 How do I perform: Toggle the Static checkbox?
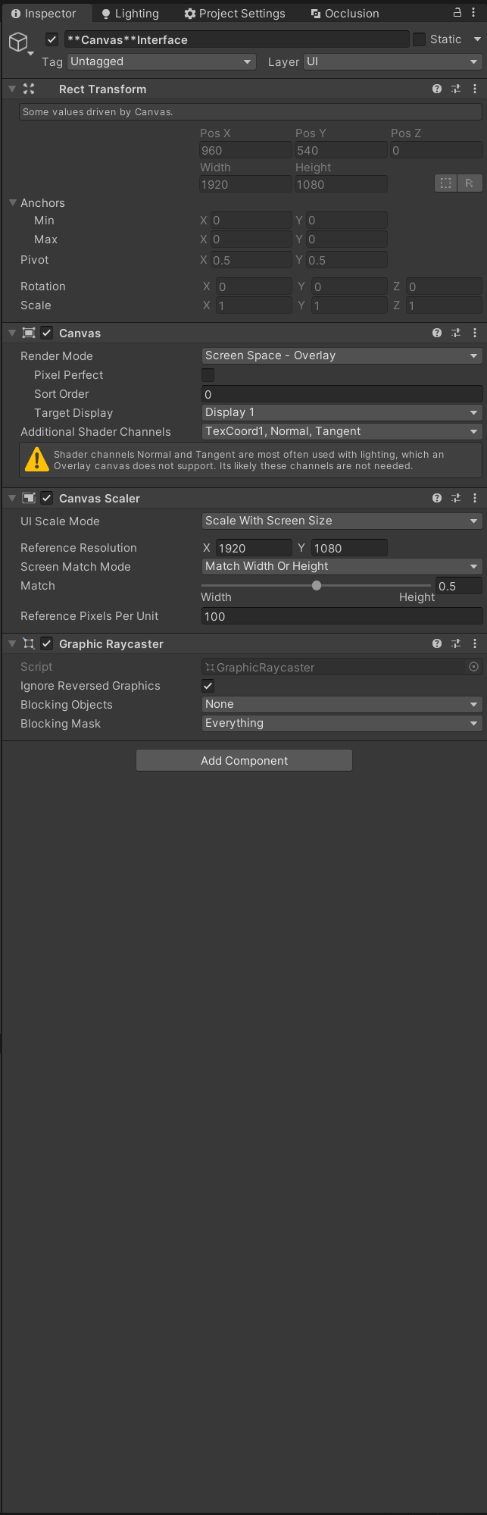click(x=420, y=39)
